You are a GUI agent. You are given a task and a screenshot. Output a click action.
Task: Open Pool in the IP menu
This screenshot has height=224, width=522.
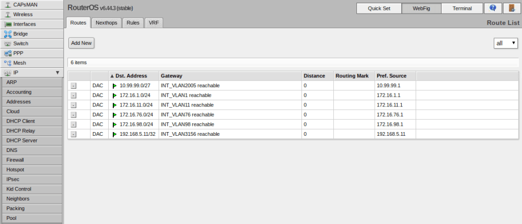tap(31, 218)
